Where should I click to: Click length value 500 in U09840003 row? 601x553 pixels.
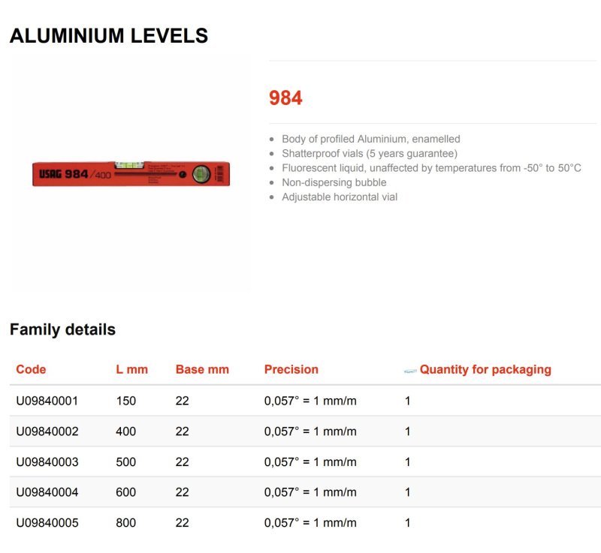[x=126, y=462]
